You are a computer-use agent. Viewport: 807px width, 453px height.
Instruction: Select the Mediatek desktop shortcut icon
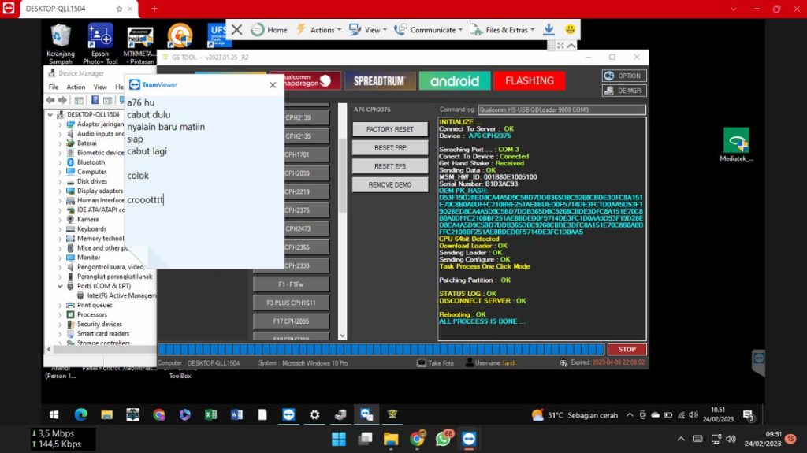coord(736,145)
